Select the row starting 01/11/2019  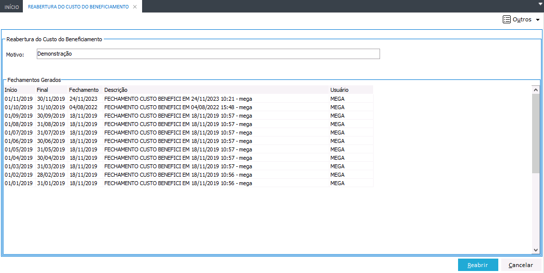pyautogui.click(x=188, y=99)
